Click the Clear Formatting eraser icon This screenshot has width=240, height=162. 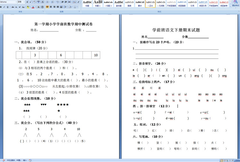(34, 2)
